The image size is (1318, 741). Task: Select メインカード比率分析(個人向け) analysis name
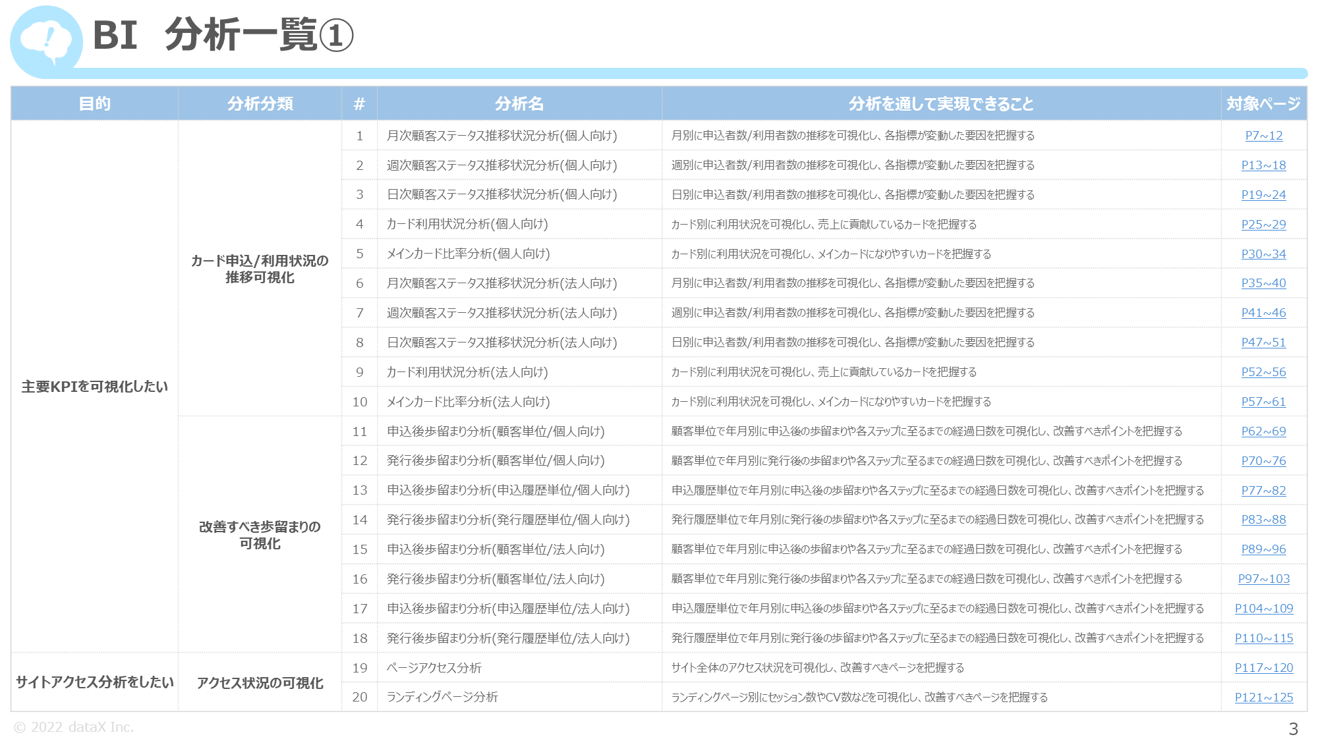coord(468,254)
